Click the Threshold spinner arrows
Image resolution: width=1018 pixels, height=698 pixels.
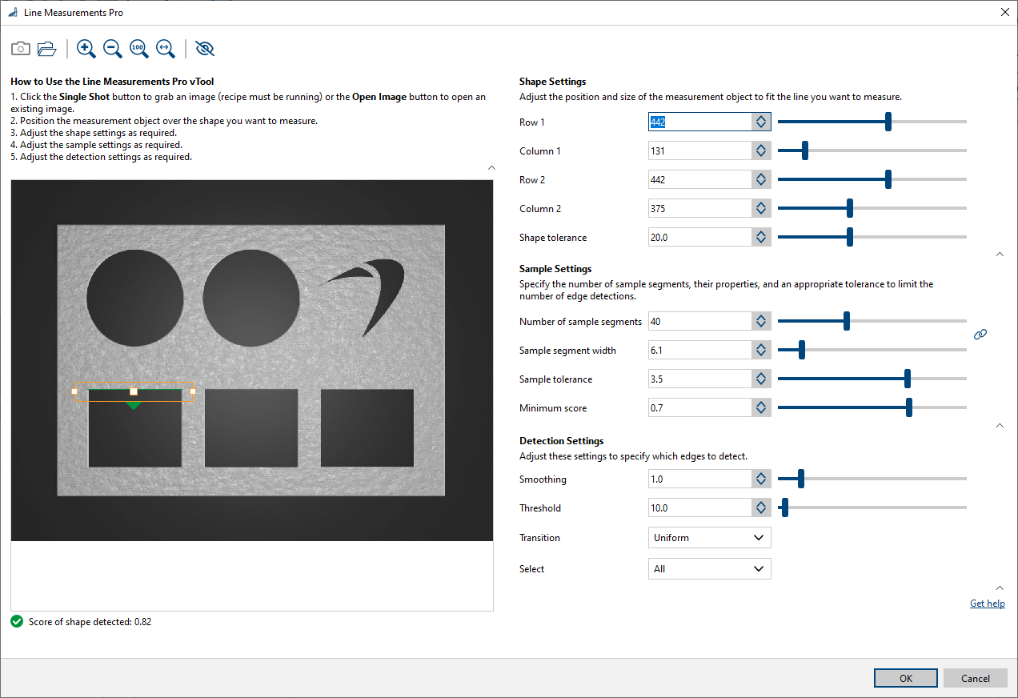(761, 507)
